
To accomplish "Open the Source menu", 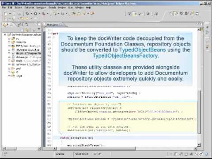I will coord(19,8).
